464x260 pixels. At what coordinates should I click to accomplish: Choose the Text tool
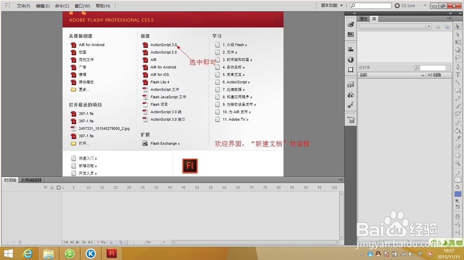click(458, 75)
